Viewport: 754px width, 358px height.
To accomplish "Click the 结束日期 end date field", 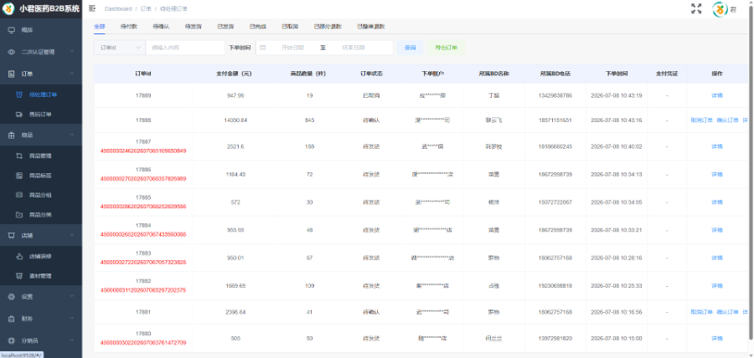I will [354, 48].
